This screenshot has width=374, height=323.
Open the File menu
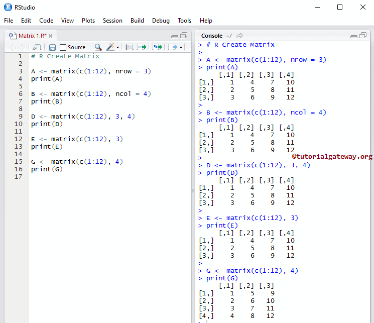9,21
